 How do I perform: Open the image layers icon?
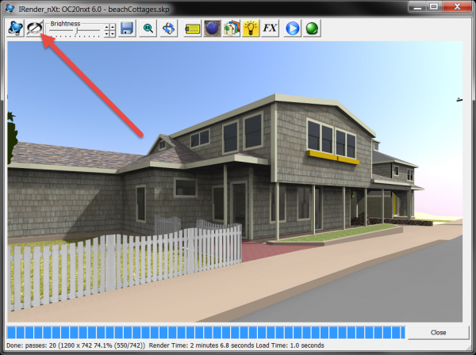pos(231,29)
